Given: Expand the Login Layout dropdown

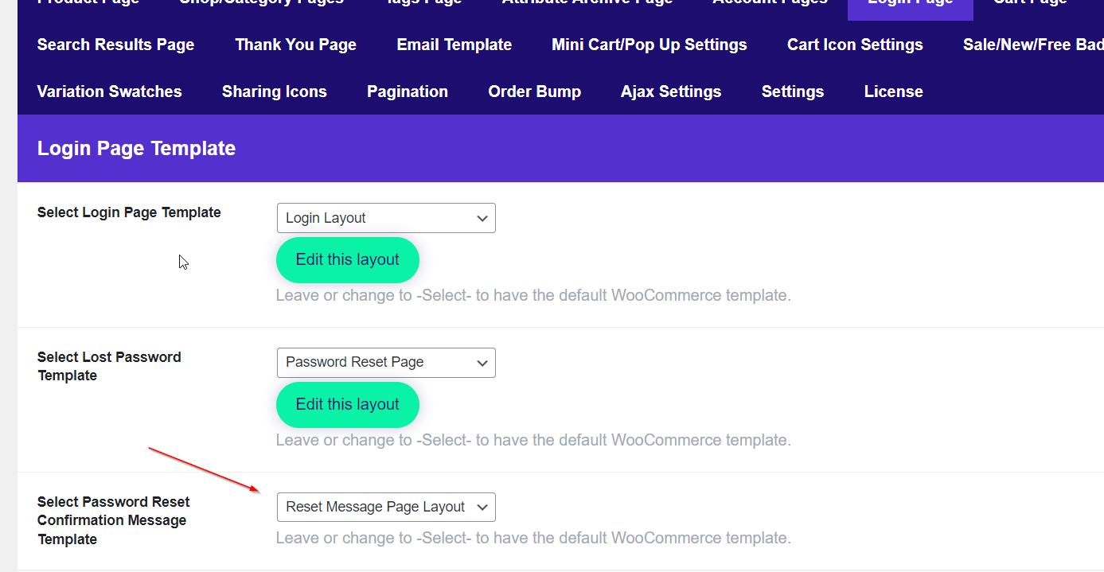Looking at the screenshot, I should [386, 218].
